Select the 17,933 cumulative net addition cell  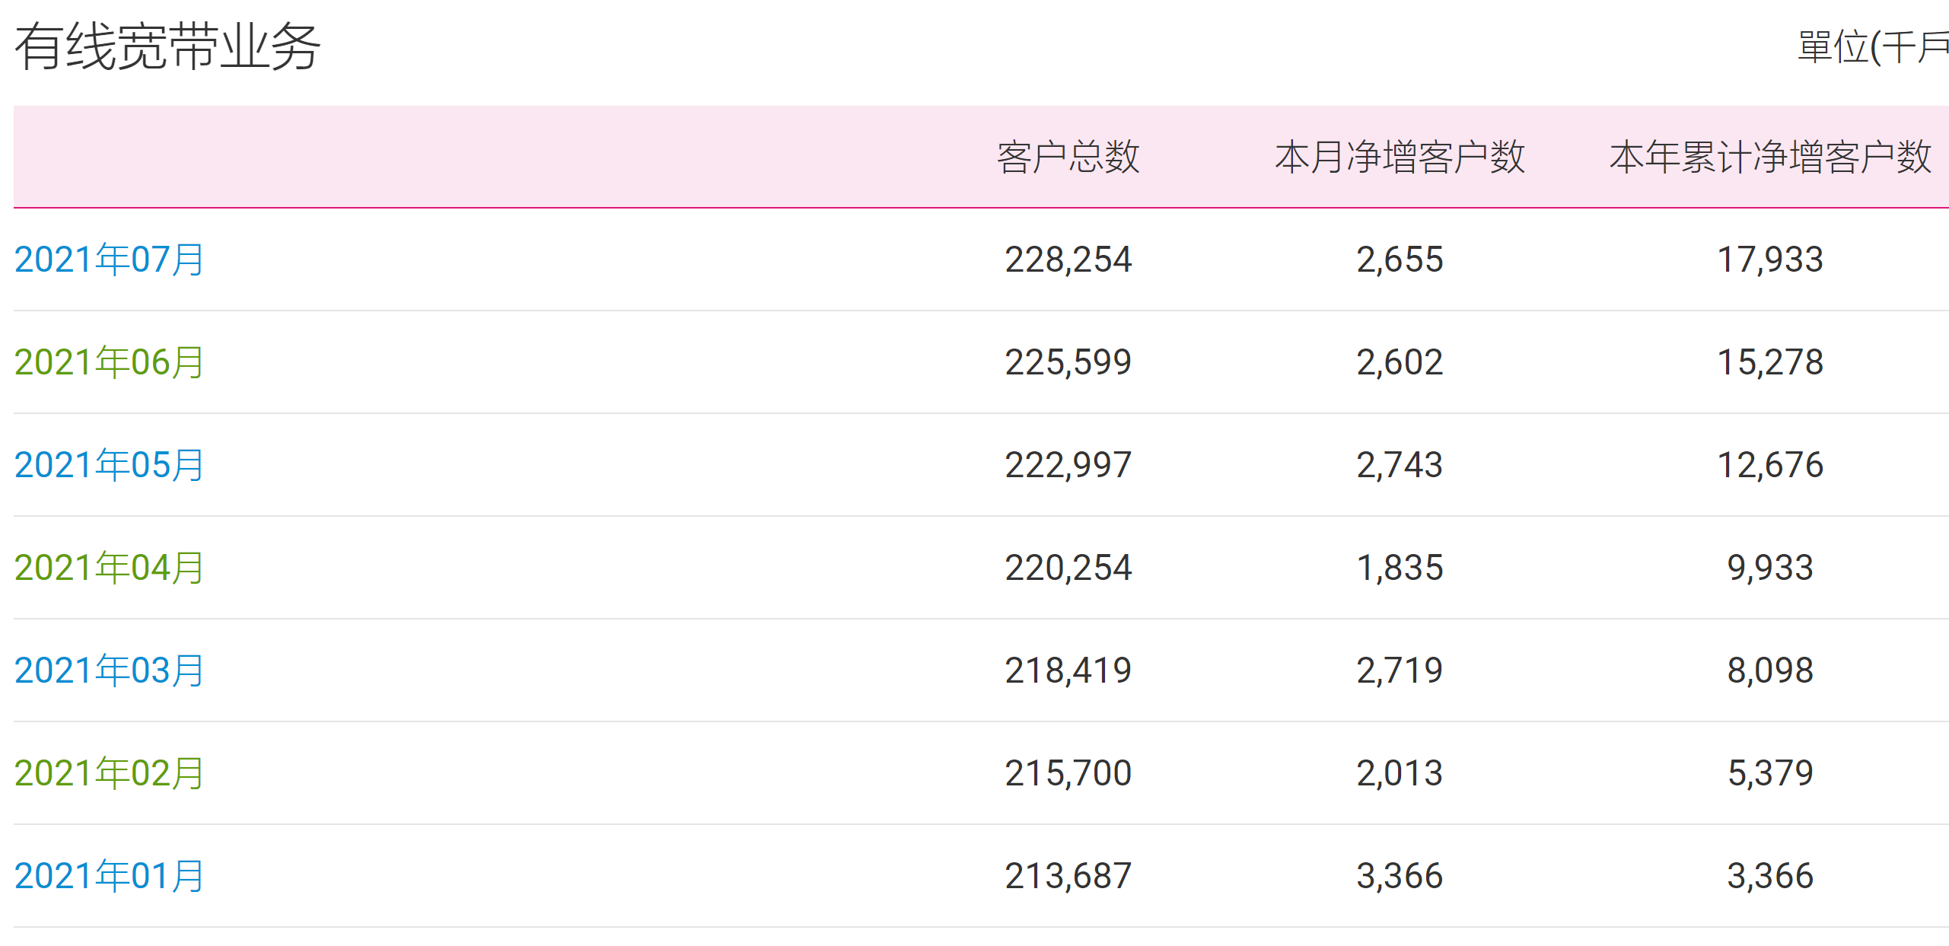coord(1770,260)
